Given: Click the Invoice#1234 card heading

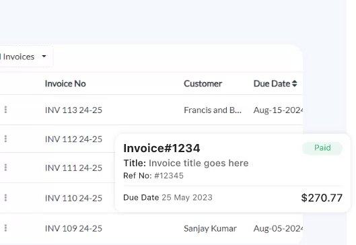Looking at the screenshot, I should 162,148.
